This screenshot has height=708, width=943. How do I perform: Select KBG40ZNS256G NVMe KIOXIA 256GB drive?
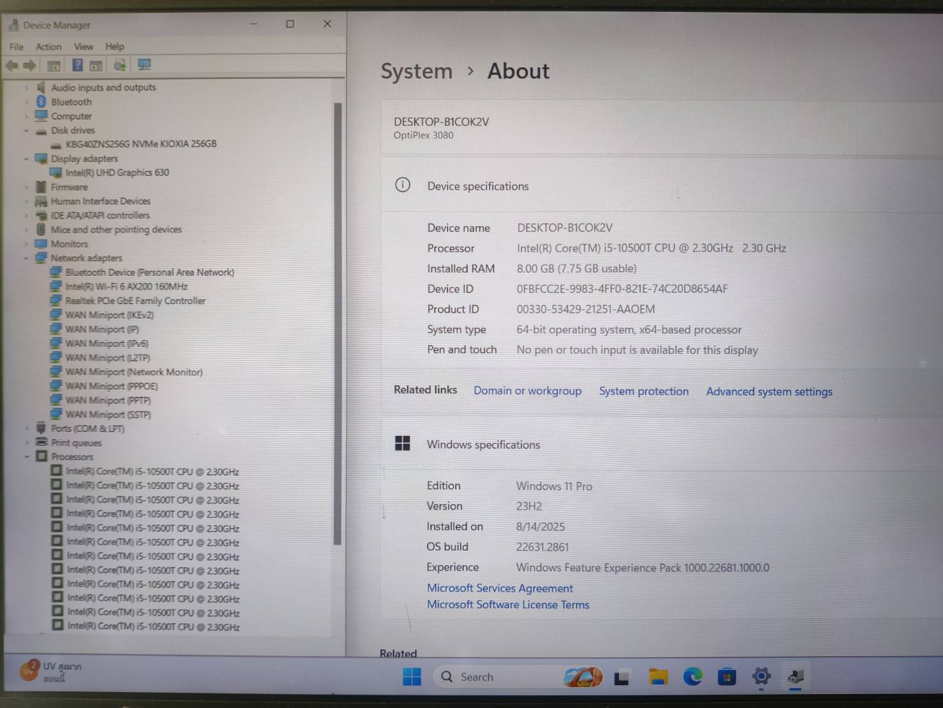(140, 144)
